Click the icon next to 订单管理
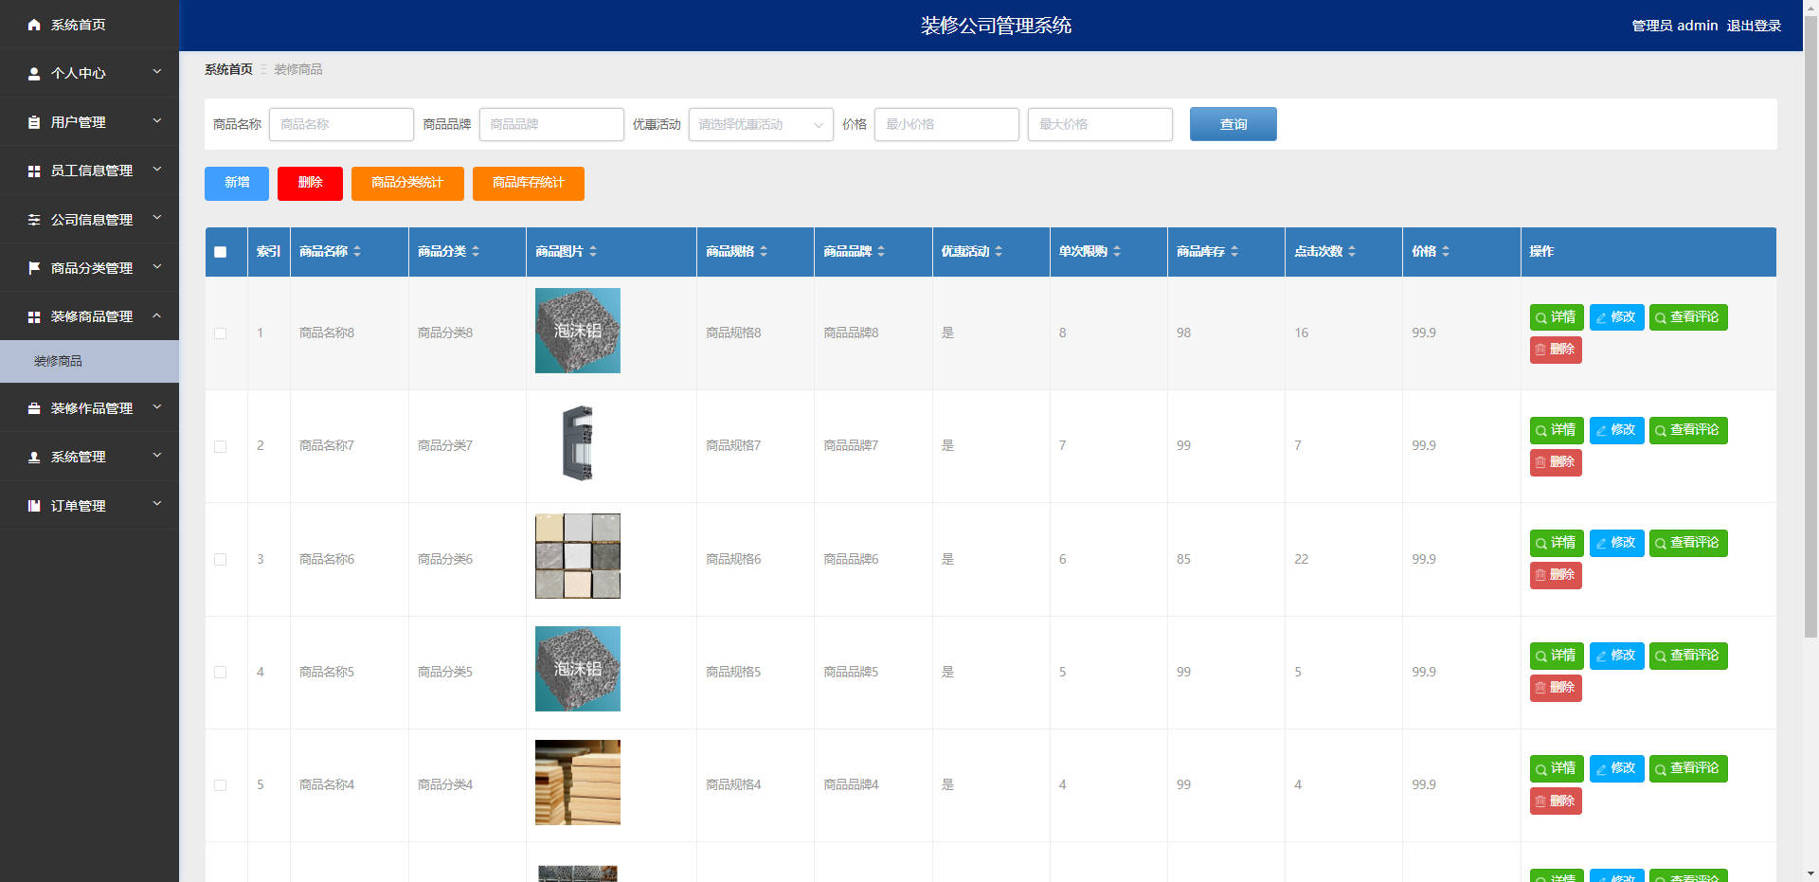The height and width of the screenshot is (882, 1819). 34,506
